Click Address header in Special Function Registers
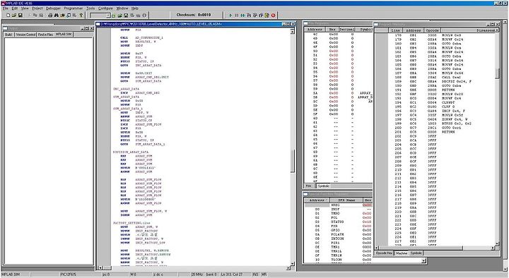Image resolution: width=509 pixels, height=278 pixels. tap(317, 200)
